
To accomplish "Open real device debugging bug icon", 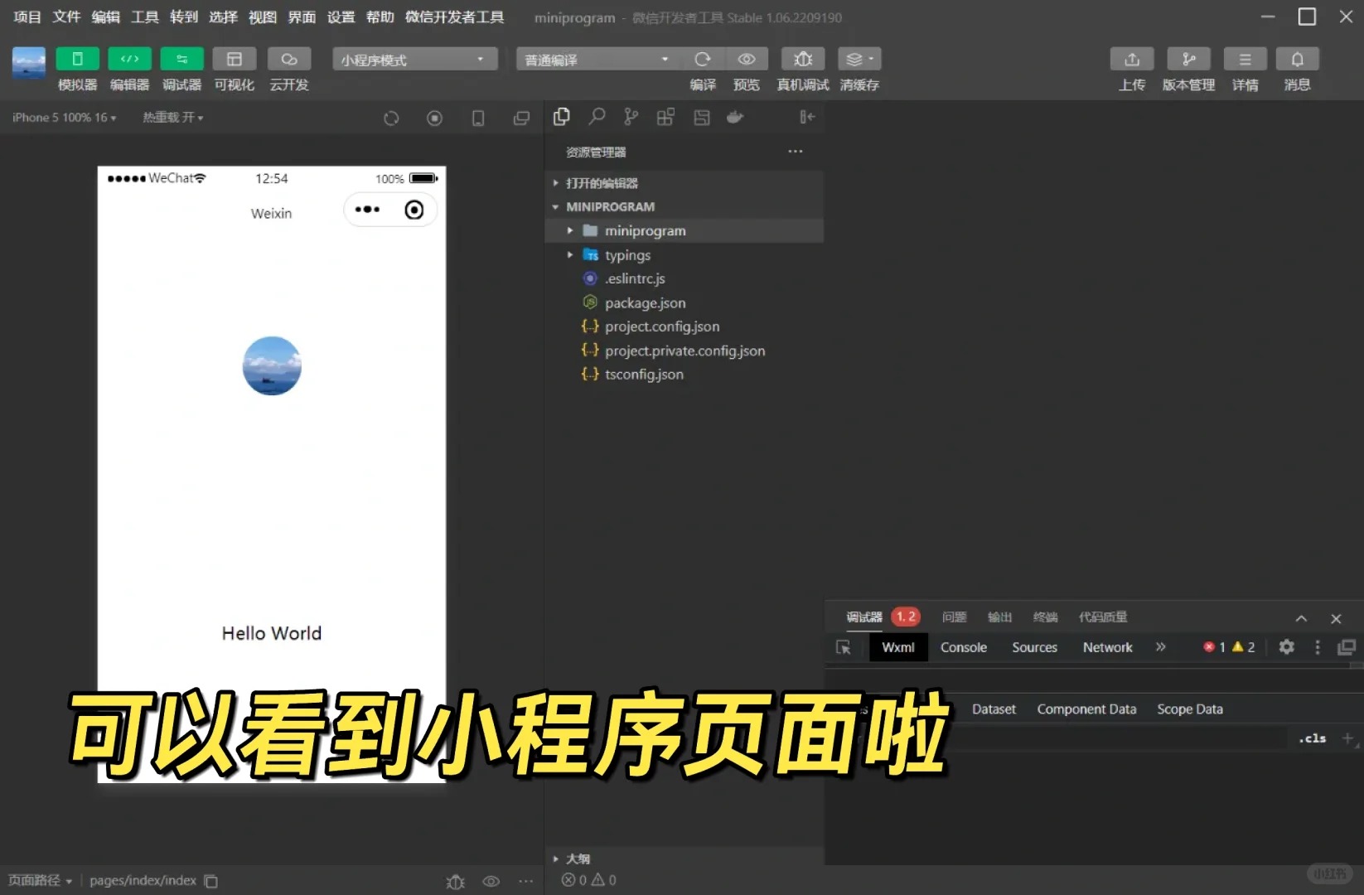I will coord(802,59).
